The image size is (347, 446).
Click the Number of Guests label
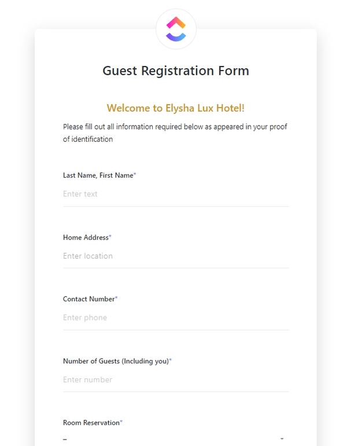[x=116, y=361]
